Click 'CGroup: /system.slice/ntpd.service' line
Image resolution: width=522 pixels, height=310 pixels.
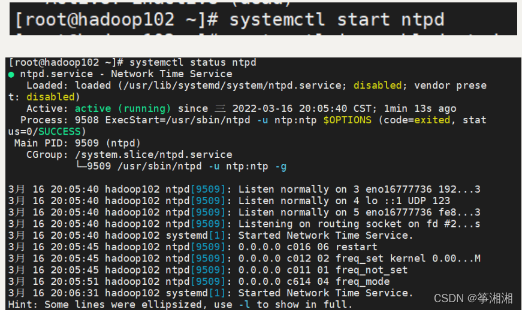point(129,155)
